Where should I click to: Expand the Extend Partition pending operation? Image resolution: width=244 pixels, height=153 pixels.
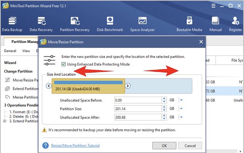tap(5, 121)
